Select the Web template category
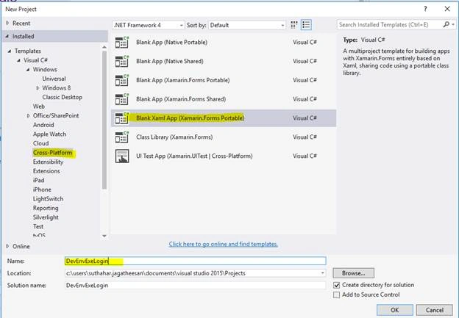 (x=39, y=106)
